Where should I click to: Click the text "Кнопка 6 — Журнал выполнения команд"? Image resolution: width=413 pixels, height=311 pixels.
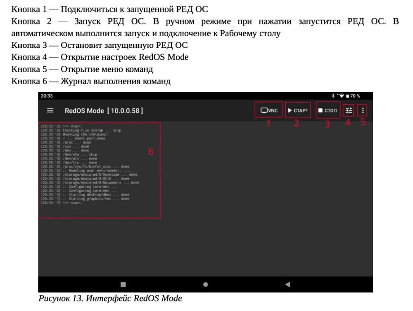pos(91,81)
